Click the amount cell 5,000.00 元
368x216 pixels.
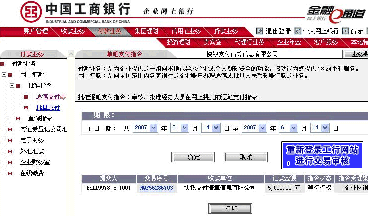point(284,188)
